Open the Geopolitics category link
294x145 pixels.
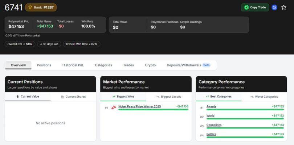214,125
